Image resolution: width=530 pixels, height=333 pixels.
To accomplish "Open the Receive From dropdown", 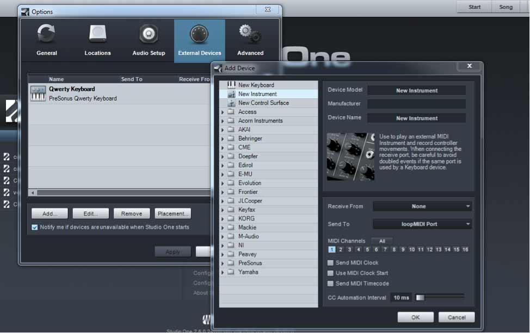I will [x=422, y=206].
